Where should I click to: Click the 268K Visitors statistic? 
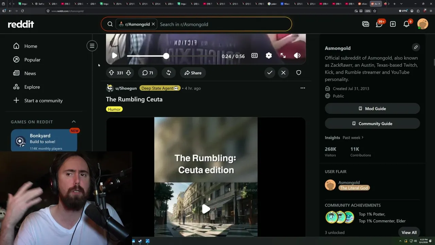click(331, 152)
